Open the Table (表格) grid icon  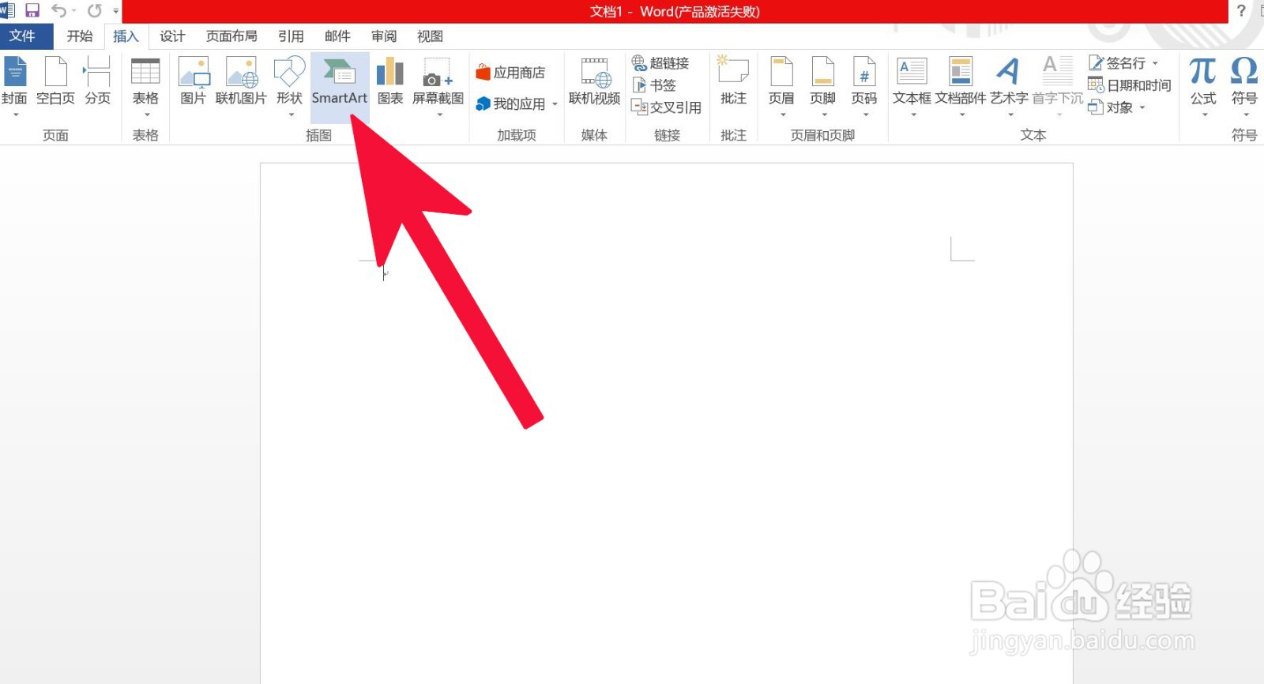[145, 72]
